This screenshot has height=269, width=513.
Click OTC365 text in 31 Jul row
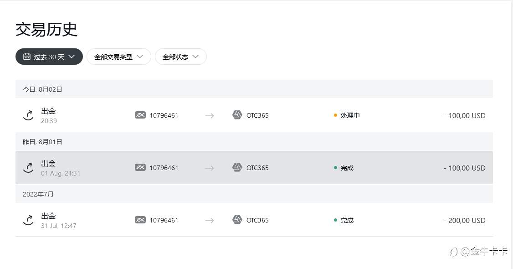click(x=257, y=220)
